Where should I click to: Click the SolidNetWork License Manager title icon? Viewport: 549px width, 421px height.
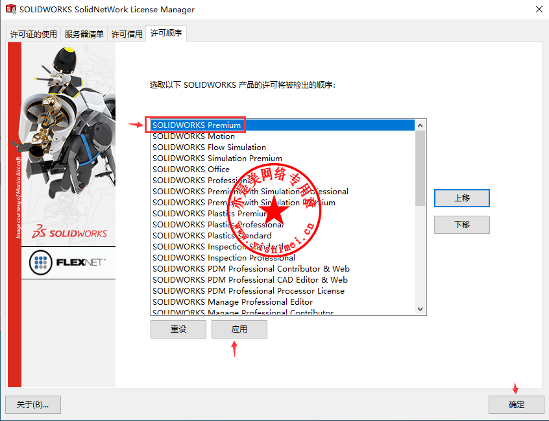tap(11, 9)
